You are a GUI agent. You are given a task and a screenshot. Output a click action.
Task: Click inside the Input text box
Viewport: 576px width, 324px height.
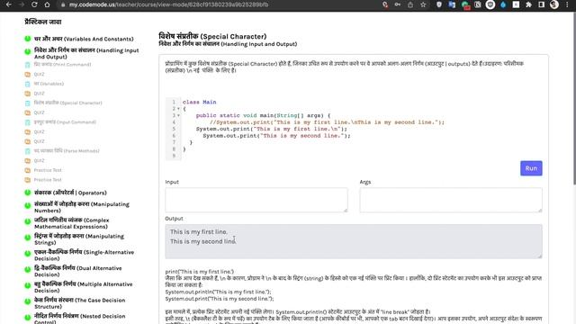coord(256,200)
